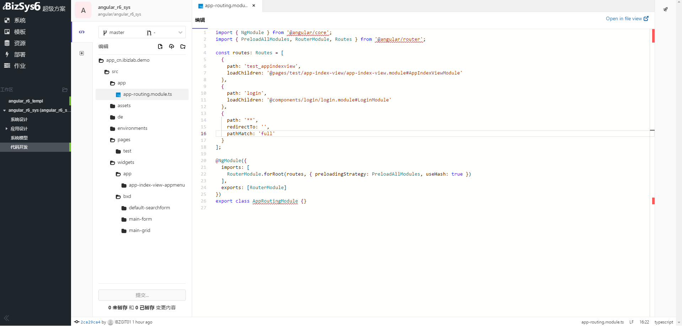Click the bottom-right scroll down arrow
Image resolution: width=682 pixels, height=326 pixels.
(x=679, y=322)
